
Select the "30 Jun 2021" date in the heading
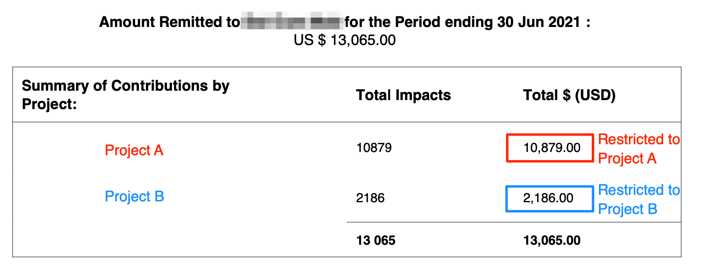click(539, 22)
